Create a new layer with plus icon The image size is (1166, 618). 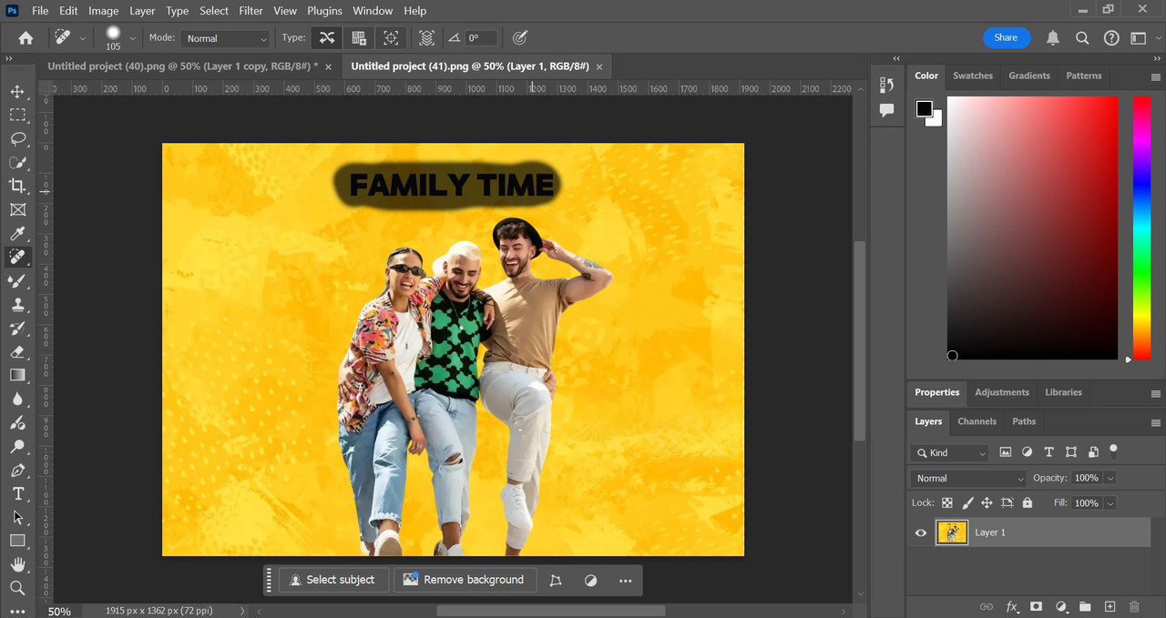(x=1110, y=606)
